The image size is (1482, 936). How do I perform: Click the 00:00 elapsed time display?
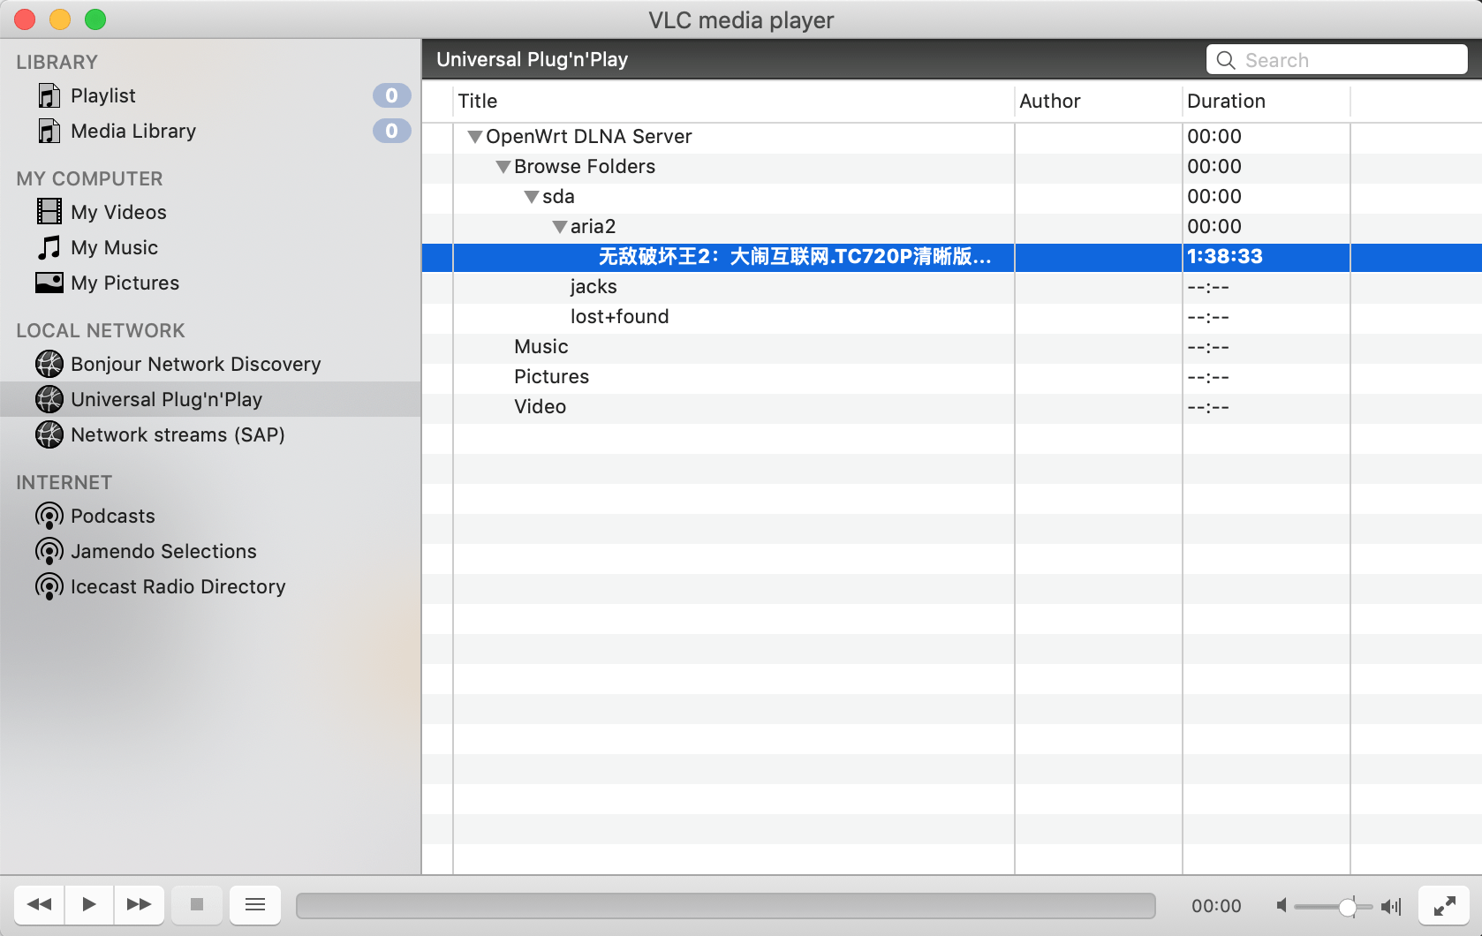point(1216,906)
